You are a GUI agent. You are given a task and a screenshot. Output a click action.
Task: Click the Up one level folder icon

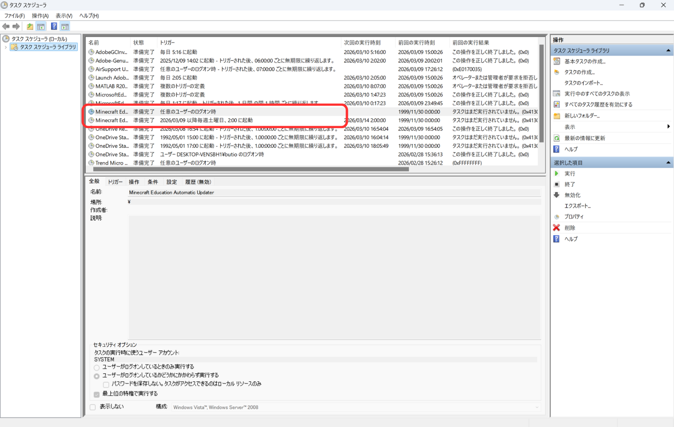30,26
